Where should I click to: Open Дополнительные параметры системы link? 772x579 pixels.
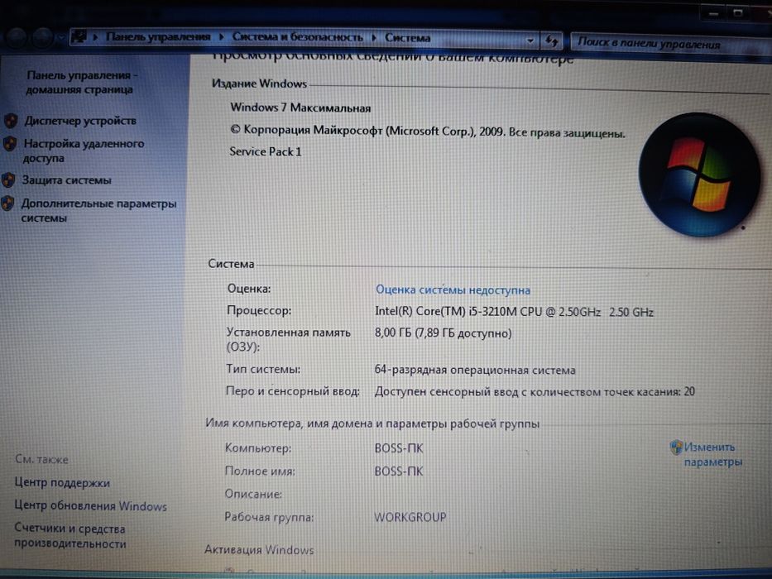[x=98, y=211]
